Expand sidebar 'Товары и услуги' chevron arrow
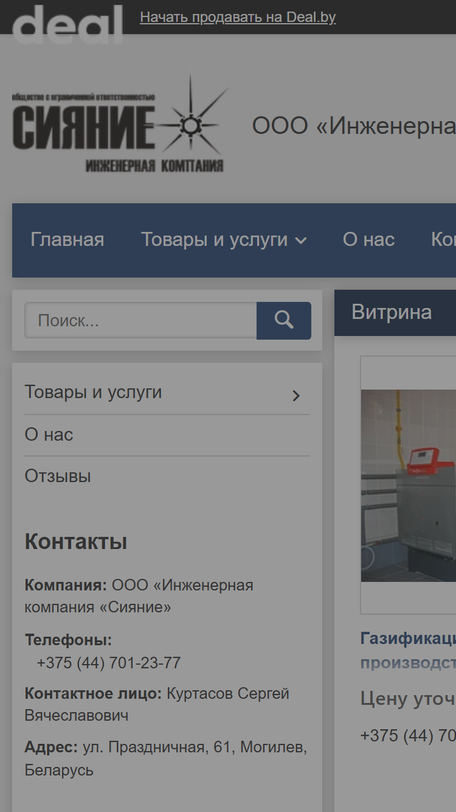The width and height of the screenshot is (456, 812). pyautogui.click(x=296, y=396)
